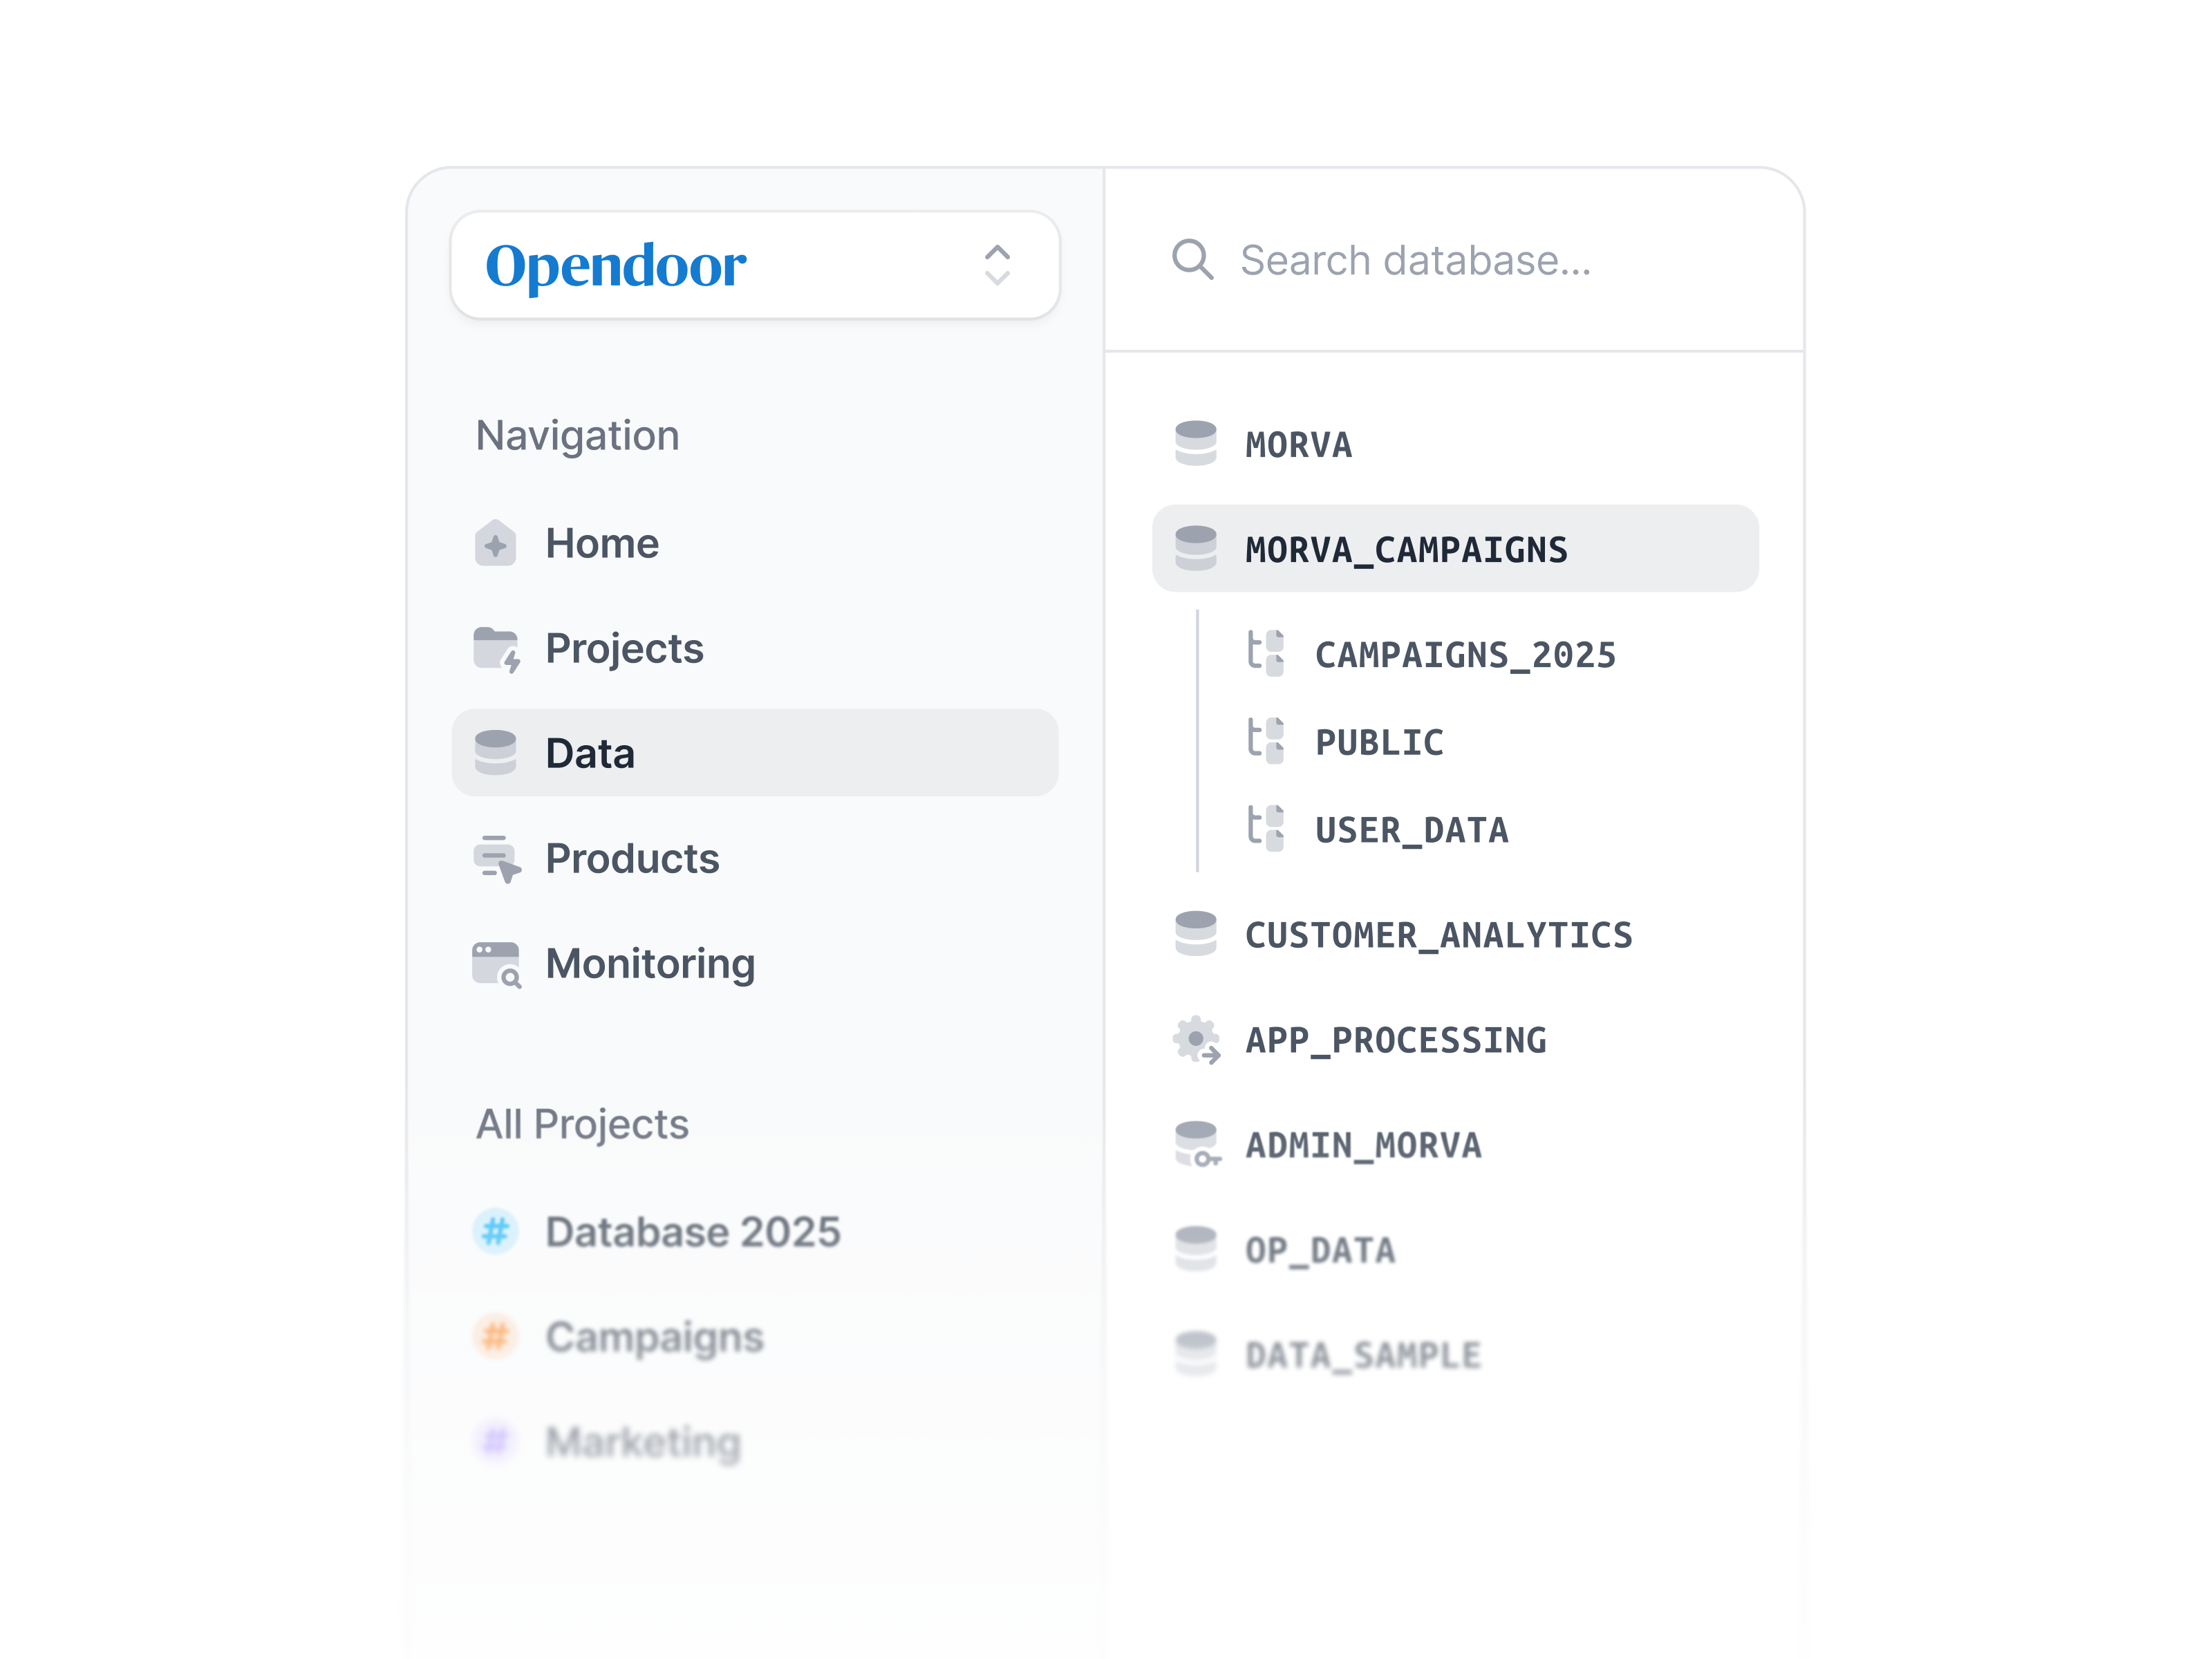Click the USER_DATA schema icon
The width and height of the screenshot is (2212, 1659).
coord(1265,828)
